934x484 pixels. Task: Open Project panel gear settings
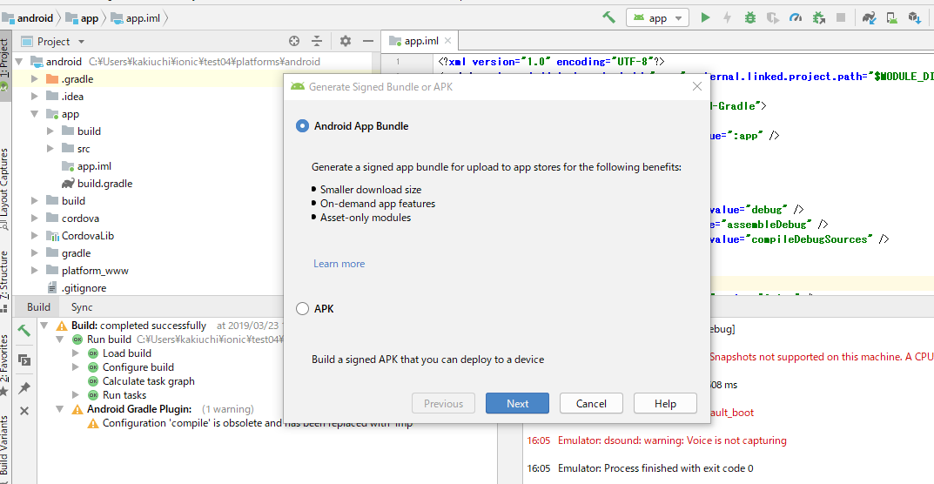click(x=346, y=41)
